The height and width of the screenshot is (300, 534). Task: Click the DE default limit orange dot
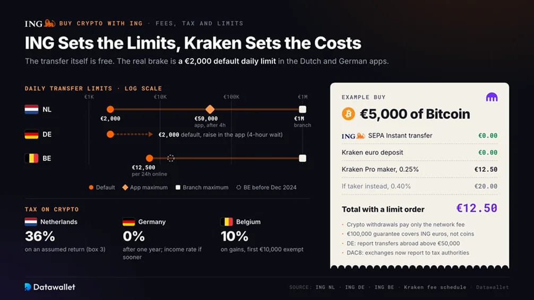tap(110, 134)
